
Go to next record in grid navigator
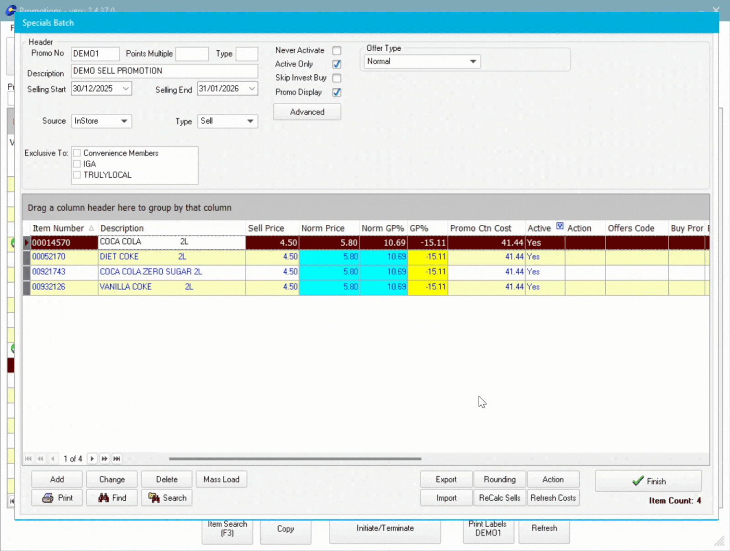point(92,459)
